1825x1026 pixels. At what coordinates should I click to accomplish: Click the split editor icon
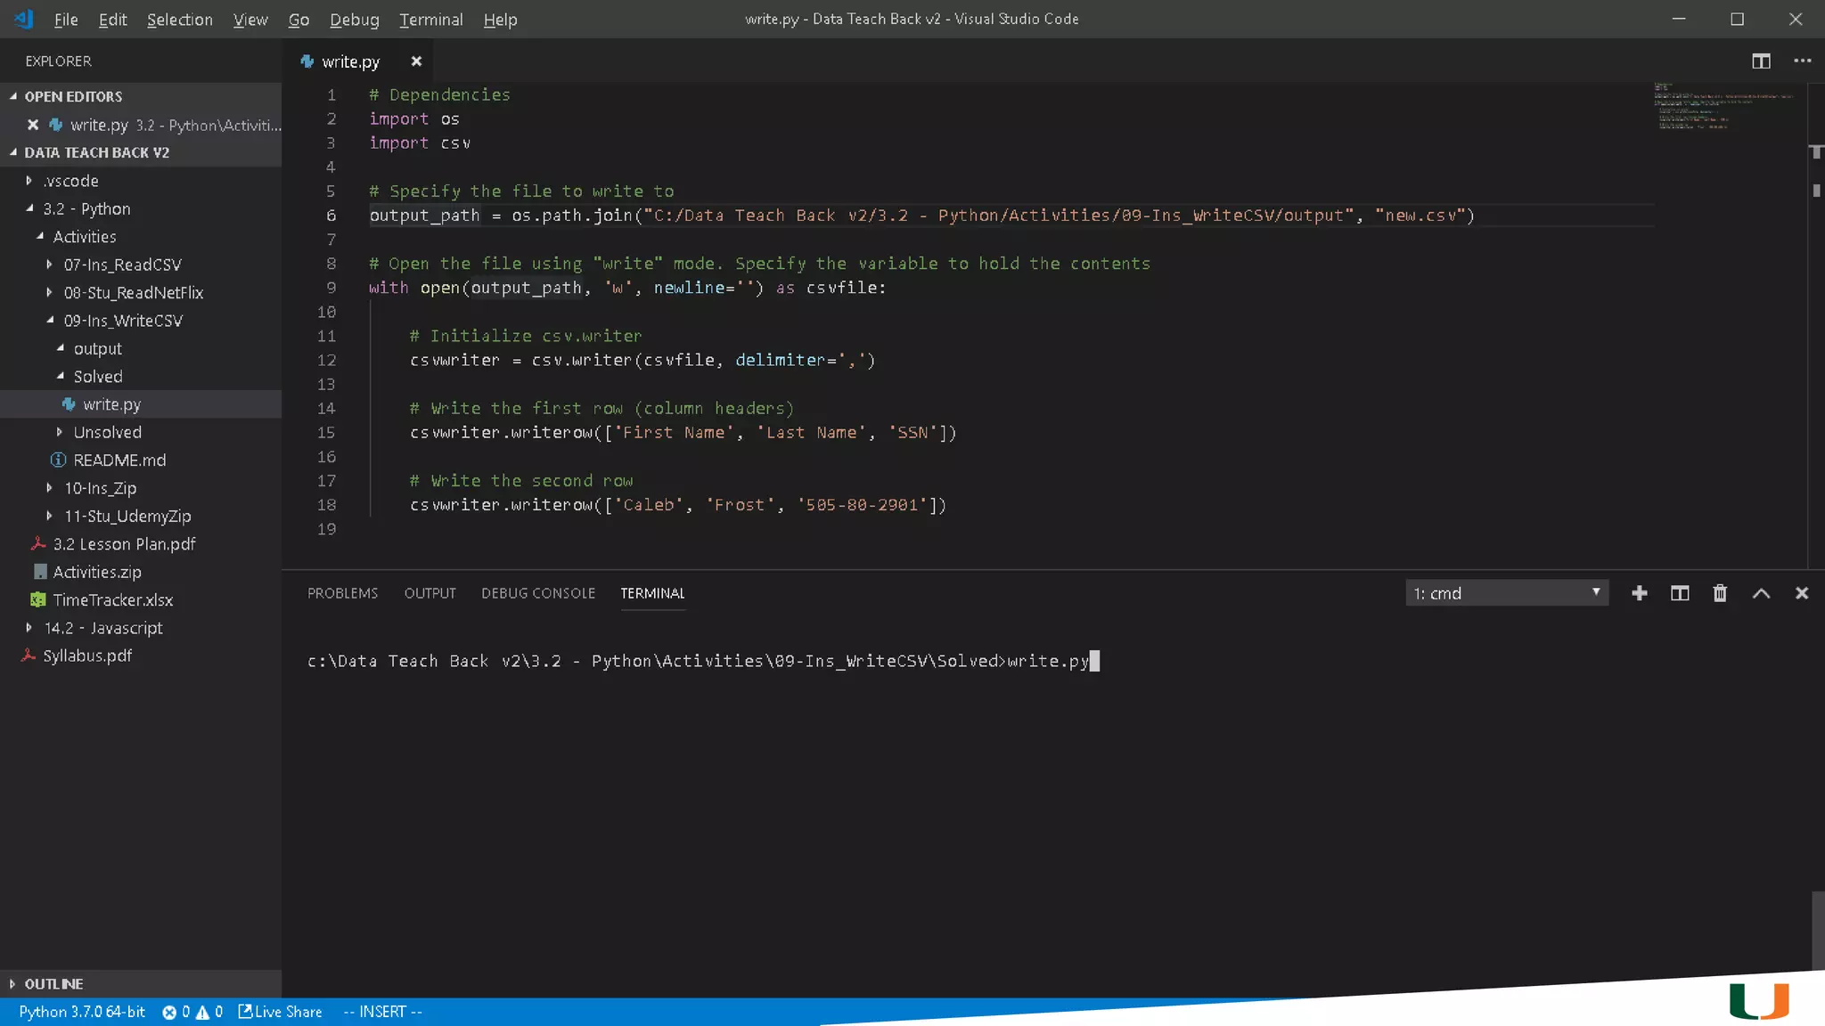[1761, 61]
